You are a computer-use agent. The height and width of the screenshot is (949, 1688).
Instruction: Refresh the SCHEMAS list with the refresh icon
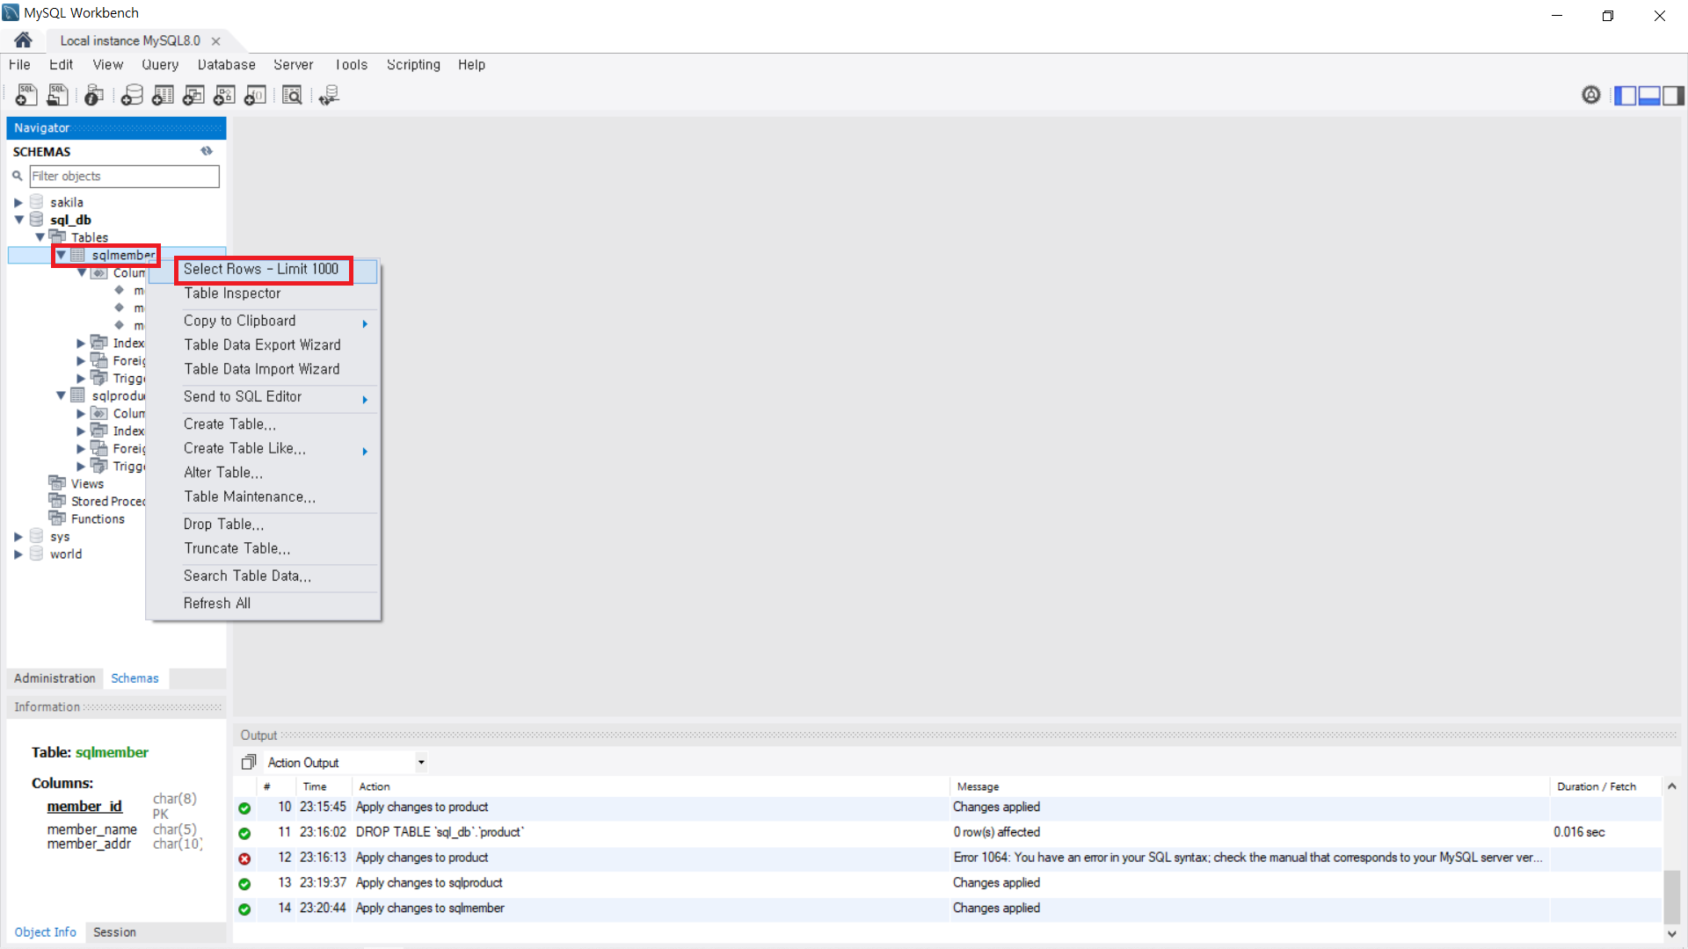207,151
